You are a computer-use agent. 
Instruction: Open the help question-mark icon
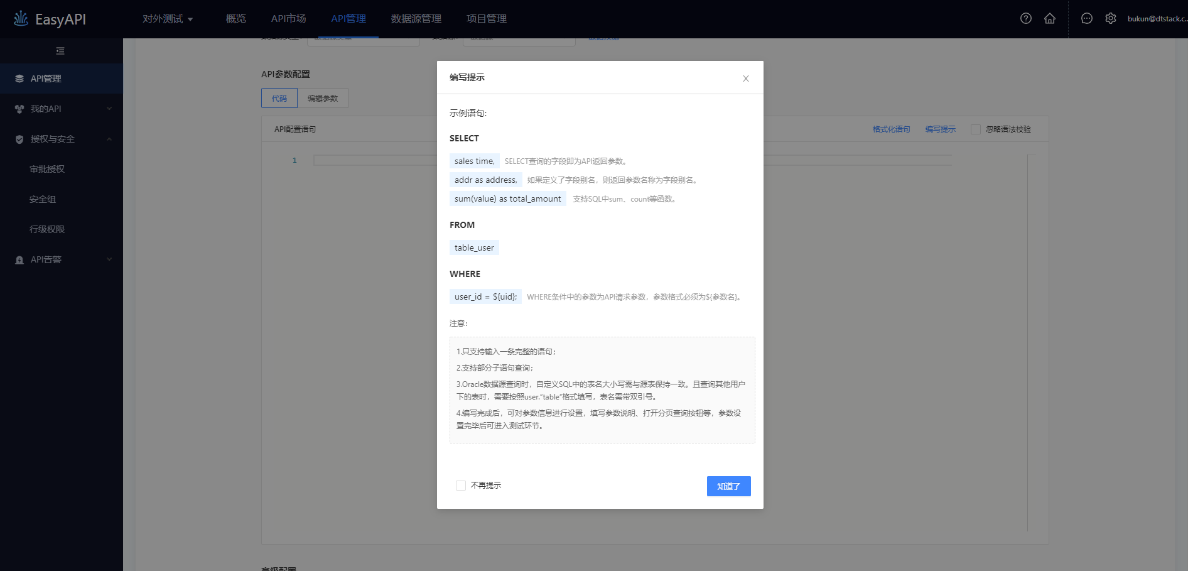pyautogui.click(x=1026, y=19)
